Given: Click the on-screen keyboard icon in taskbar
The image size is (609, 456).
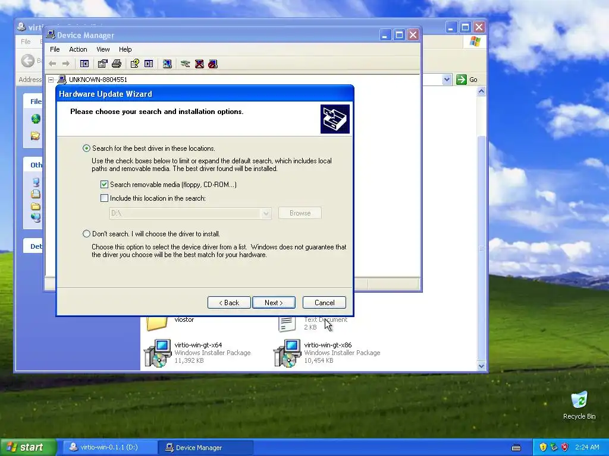Looking at the screenshot, I should 516,448.
